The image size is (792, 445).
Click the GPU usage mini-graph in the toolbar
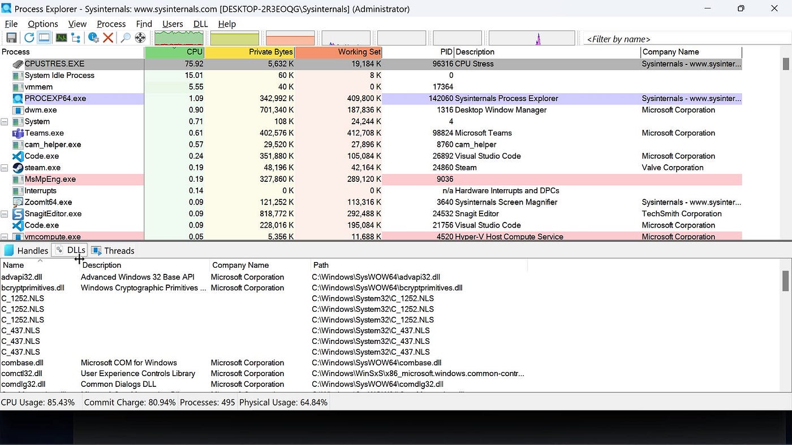[532, 37]
